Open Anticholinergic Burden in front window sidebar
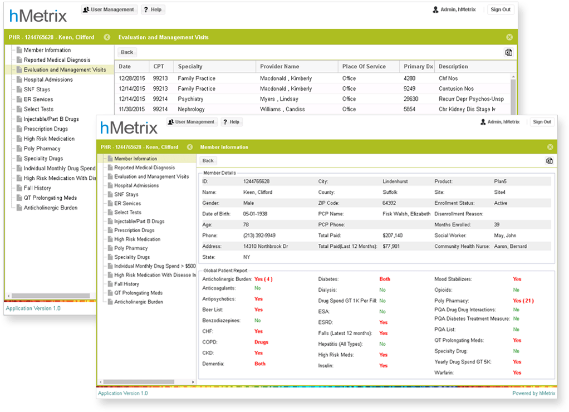The image size is (569, 412). tap(139, 302)
